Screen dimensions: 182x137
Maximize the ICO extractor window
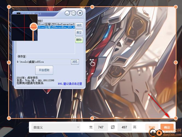[x=74, y=13]
